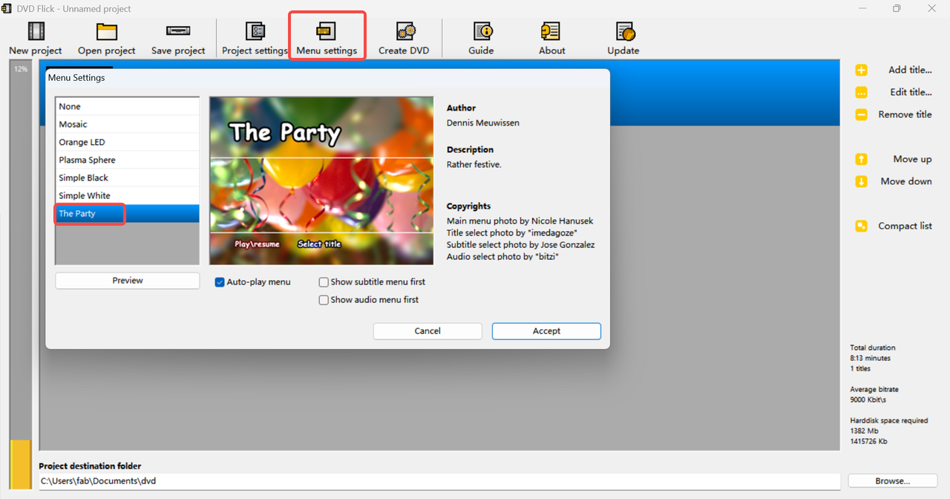Select the Plasma Sphere menu template

click(128, 160)
